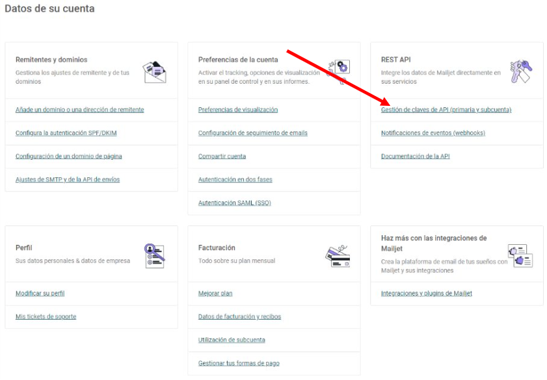Open Datos de facturación y recibos

click(x=239, y=316)
